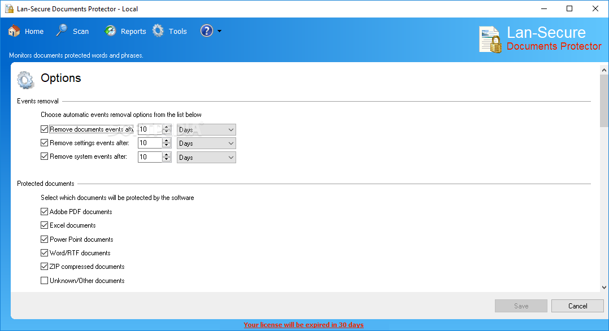The height and width of the screenshot is (331, 609).
Task: Click the scrollbar up arrow
Action: [604, 70]
